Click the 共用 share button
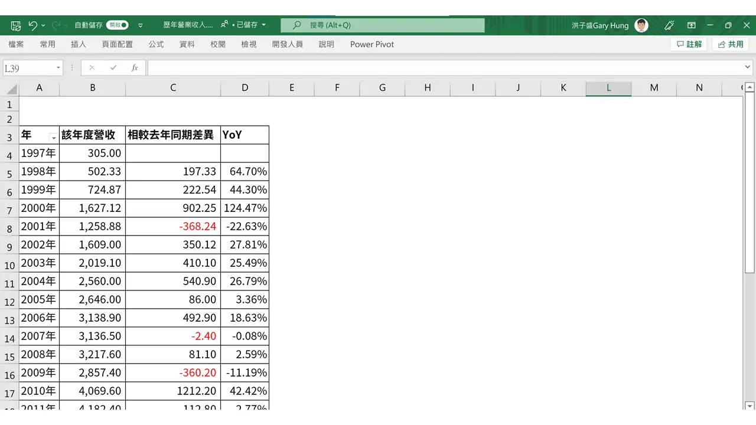This screenshot has width=756, height=425. coord(731,44)
